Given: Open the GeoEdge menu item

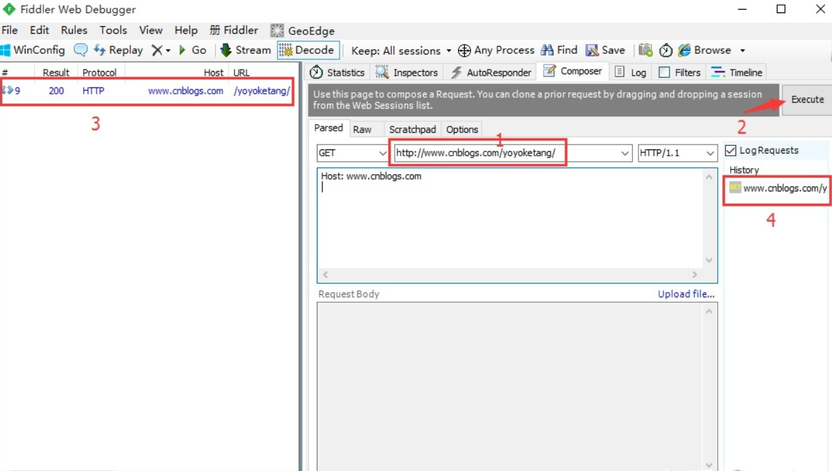Looking at the screenshot, I should [x=302, y=31].
